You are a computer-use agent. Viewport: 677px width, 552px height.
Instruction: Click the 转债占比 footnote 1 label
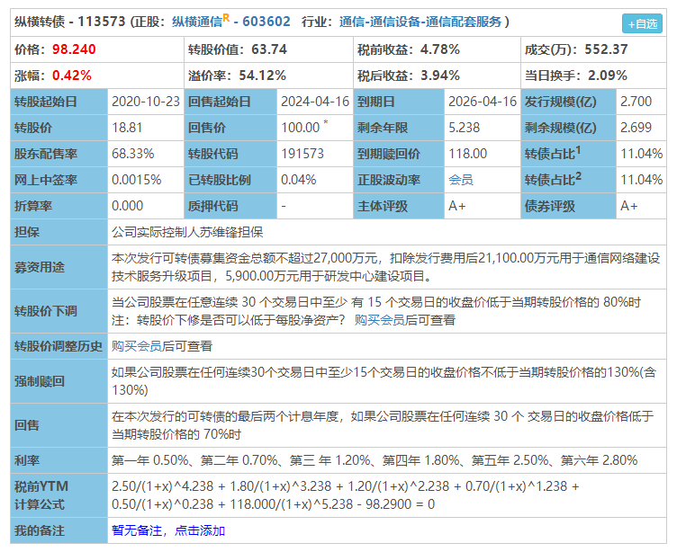click(553, 153)
